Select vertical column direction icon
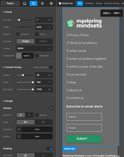Screen dimensions: 124x157 (29, 115)
